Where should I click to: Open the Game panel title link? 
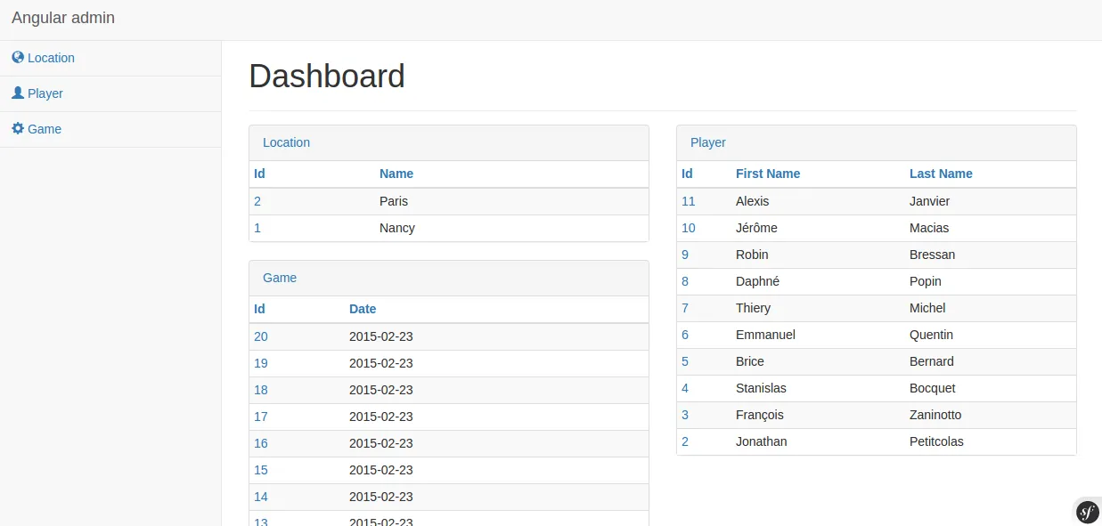280,278
